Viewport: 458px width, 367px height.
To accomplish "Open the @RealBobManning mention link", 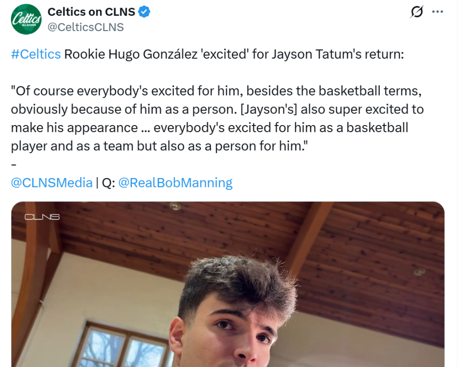I will [175, 182].
